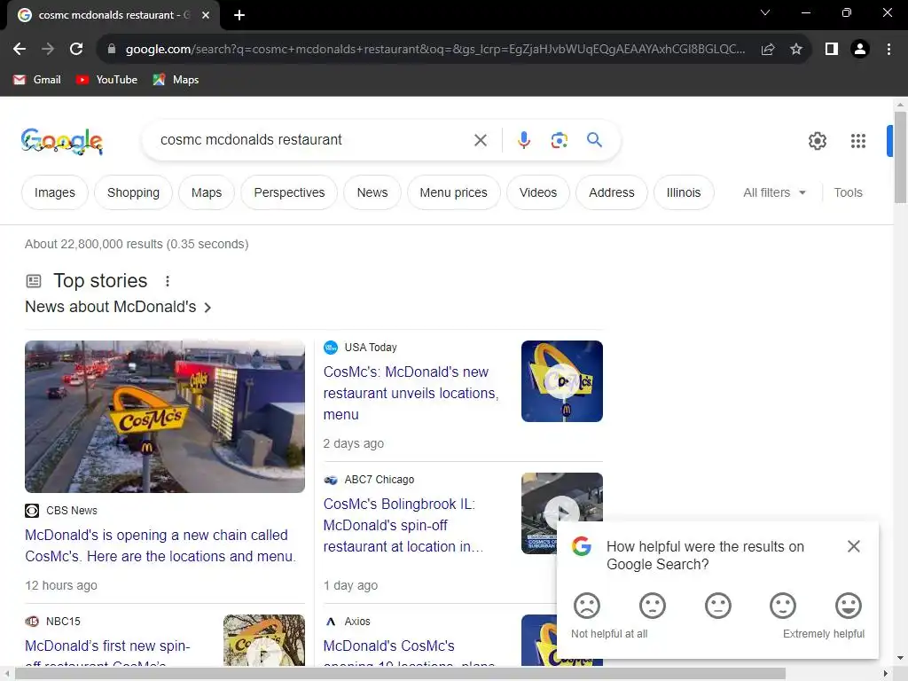Bookmark this page with the star icon
The height and width of the screenshot is (681, 908).
click(796, 50)
